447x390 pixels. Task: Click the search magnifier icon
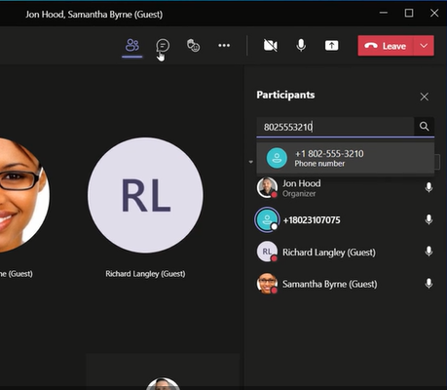(x=424, y=127)
